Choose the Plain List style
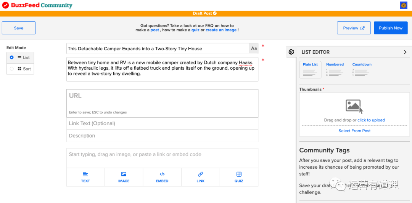412x203 pixels. click(x=310, y=69)
